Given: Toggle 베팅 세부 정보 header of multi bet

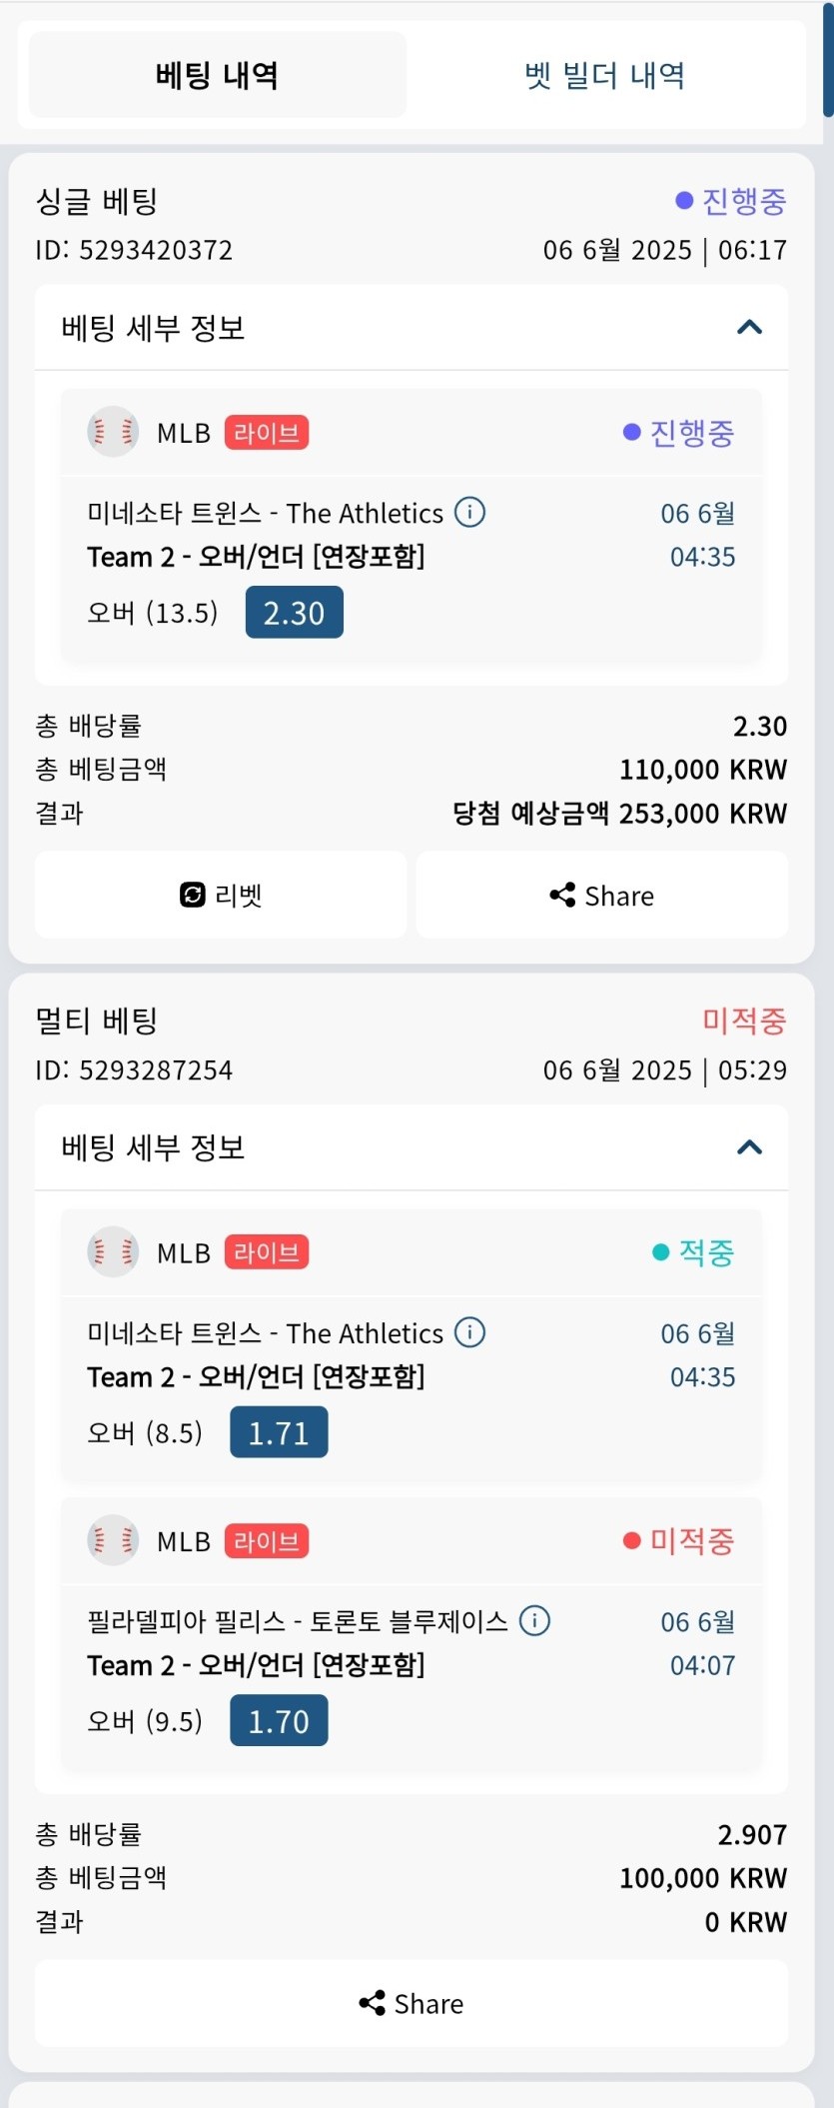Looking at the screenshot, I should pos(412,1147).
